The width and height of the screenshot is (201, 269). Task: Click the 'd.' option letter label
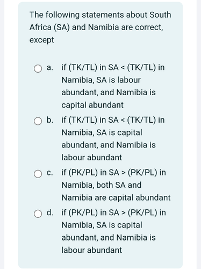[x=49, y=213]
